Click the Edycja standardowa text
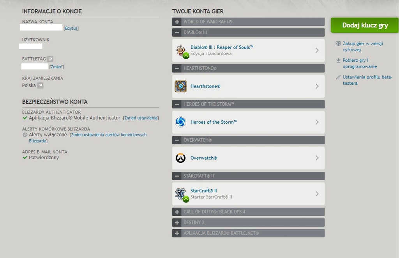 coord(211,53)
